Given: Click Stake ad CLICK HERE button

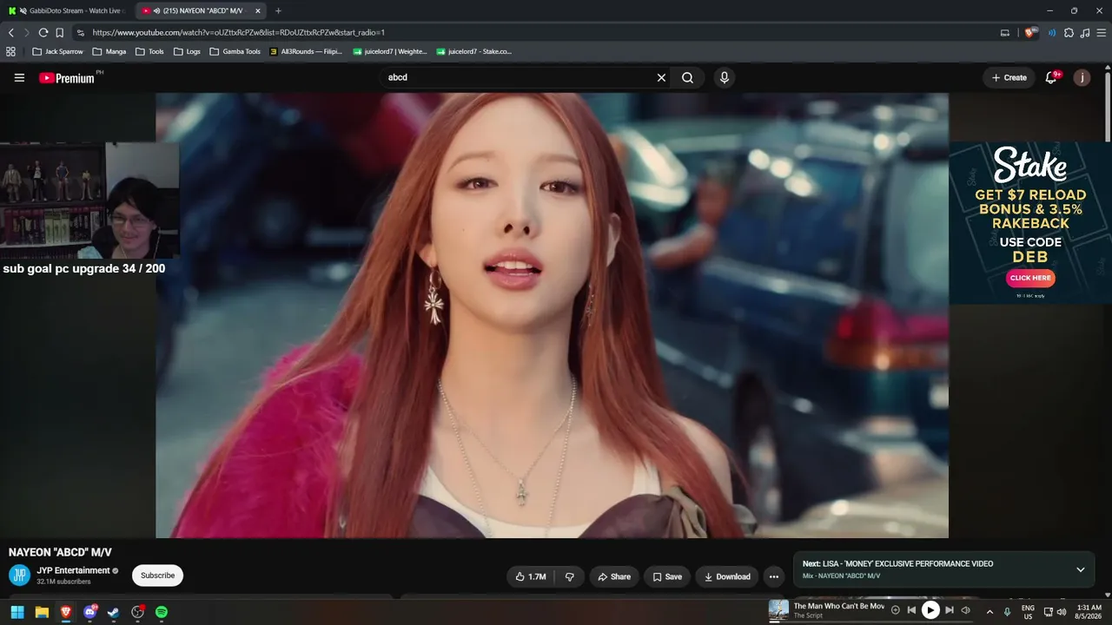Looking at the screenshot, I should pos(1030,278).
